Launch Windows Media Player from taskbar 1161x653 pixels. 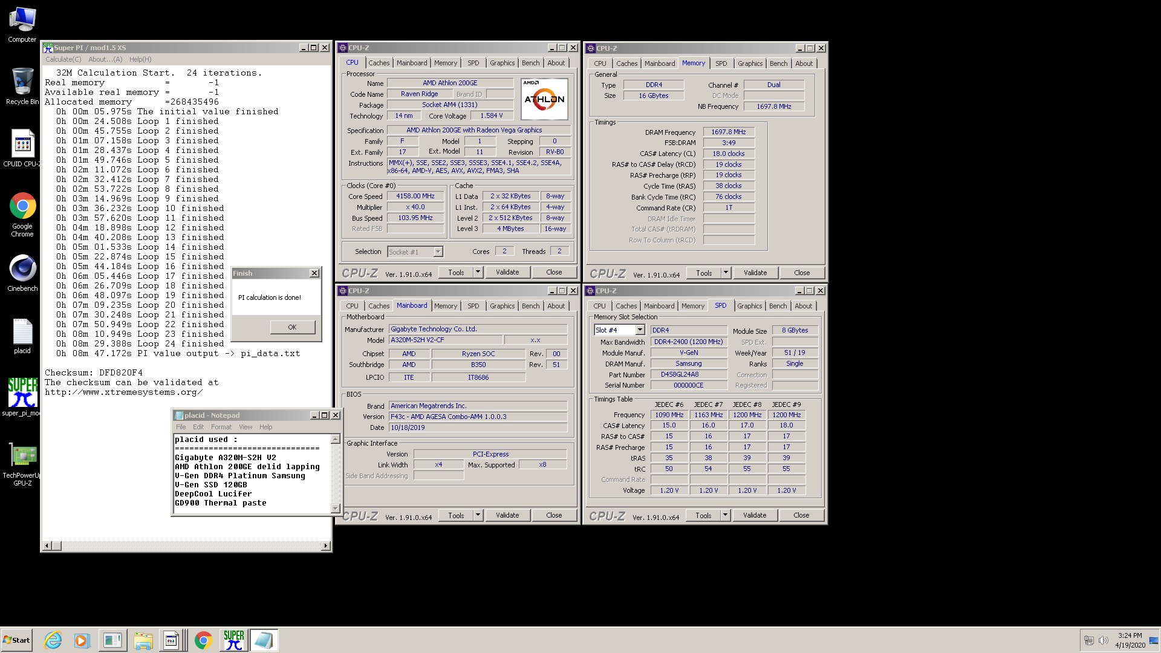tap(82, 640)
